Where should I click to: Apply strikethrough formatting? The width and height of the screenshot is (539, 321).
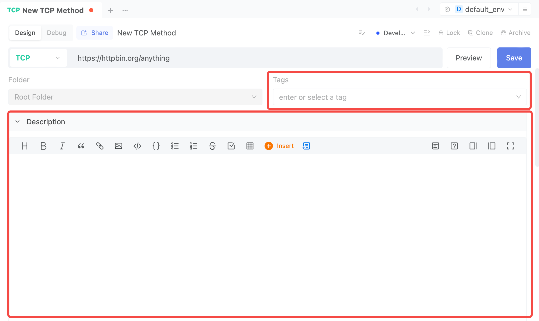click(212, 146)
